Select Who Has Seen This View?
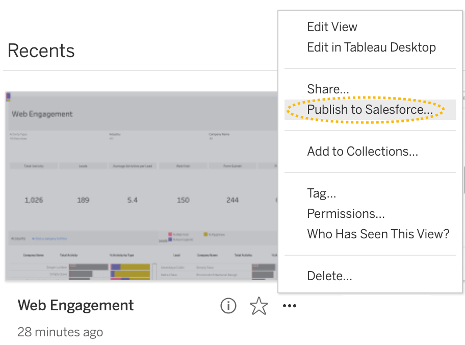Image resolution: width=465 pixels, height=345 pixels. click(378, 234)
